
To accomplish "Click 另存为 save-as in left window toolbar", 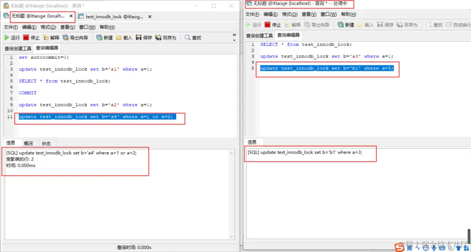I will pos(166,37).
